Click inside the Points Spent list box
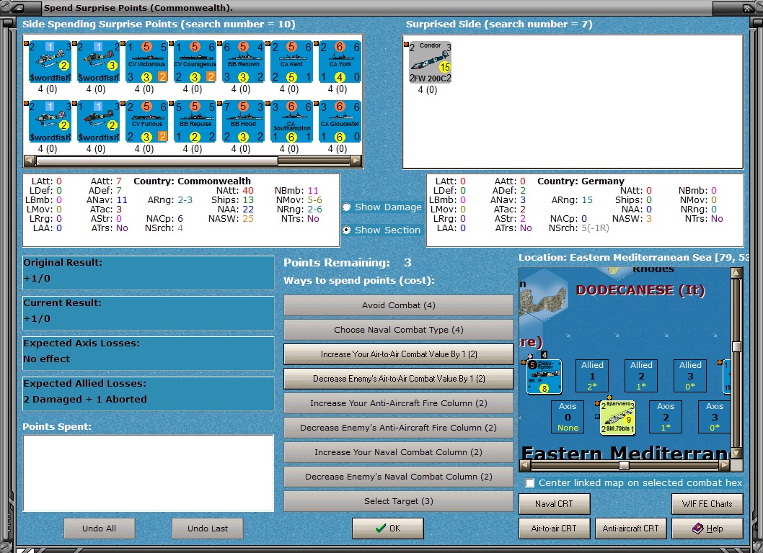This screenshot has height=553, width=763. click(149, 473)
